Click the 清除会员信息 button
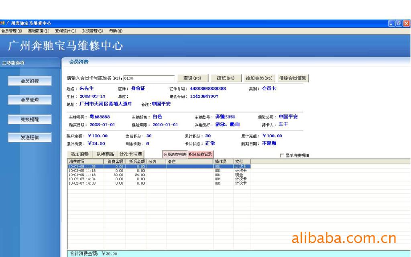Screen dimensions: 411x257 tap(293, 78)
